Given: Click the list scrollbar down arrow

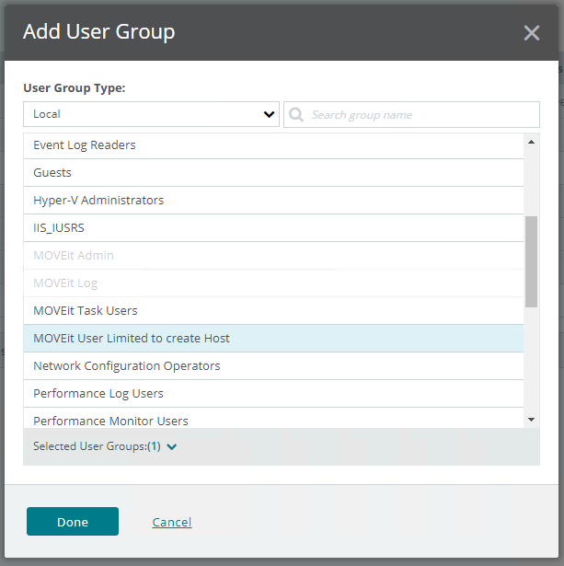Looking at the screenshot, I should (x=531, y=420).
